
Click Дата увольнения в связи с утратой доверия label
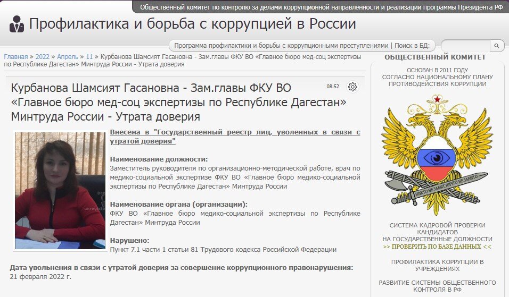coord(181,268)
